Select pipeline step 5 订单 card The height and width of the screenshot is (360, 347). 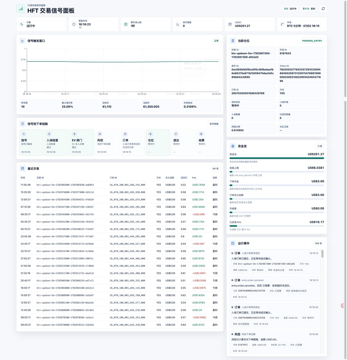133,142
